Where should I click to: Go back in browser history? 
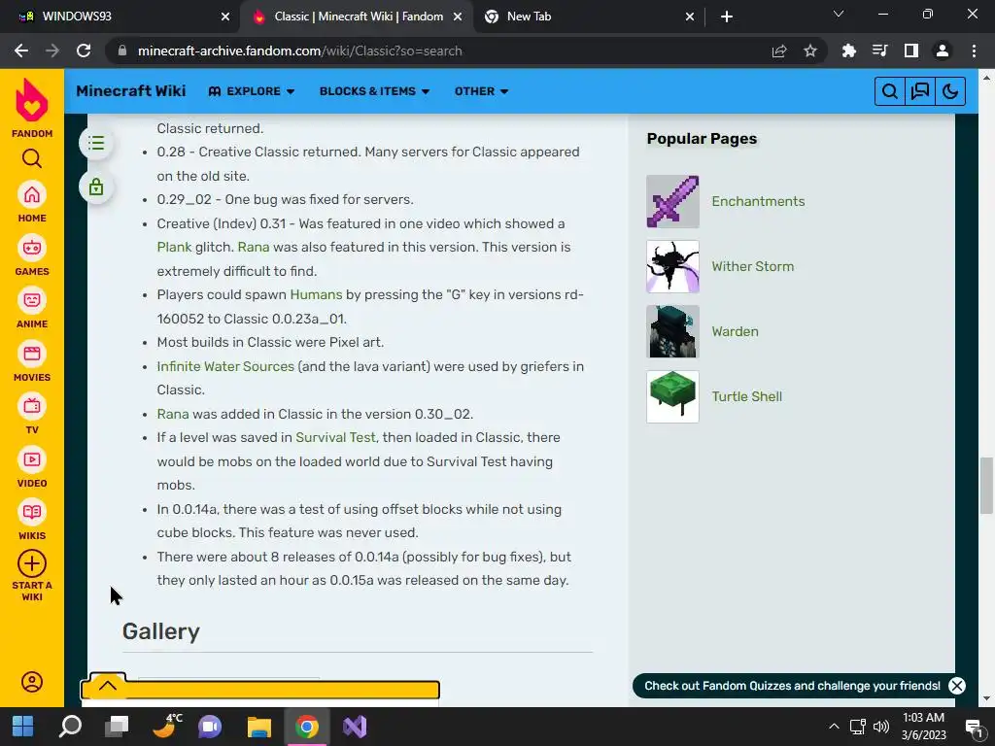coord(21,51)
